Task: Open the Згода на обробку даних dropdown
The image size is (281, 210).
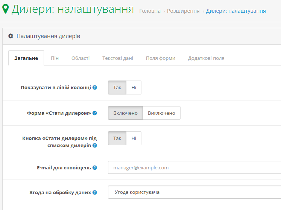Action: (194, 192)
